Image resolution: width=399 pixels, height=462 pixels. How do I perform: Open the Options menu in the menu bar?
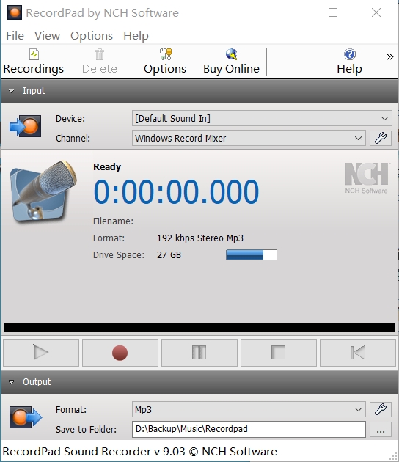pos(92,36)
